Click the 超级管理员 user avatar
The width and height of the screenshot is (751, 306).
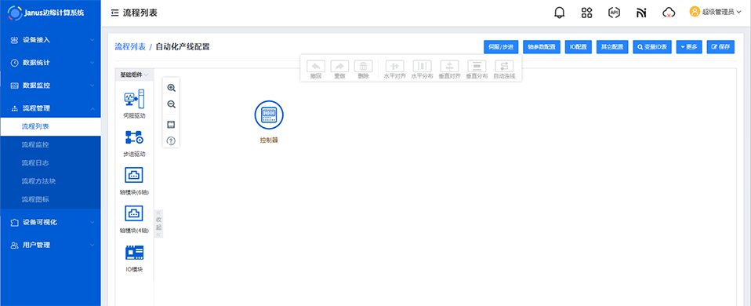point(695,12)
